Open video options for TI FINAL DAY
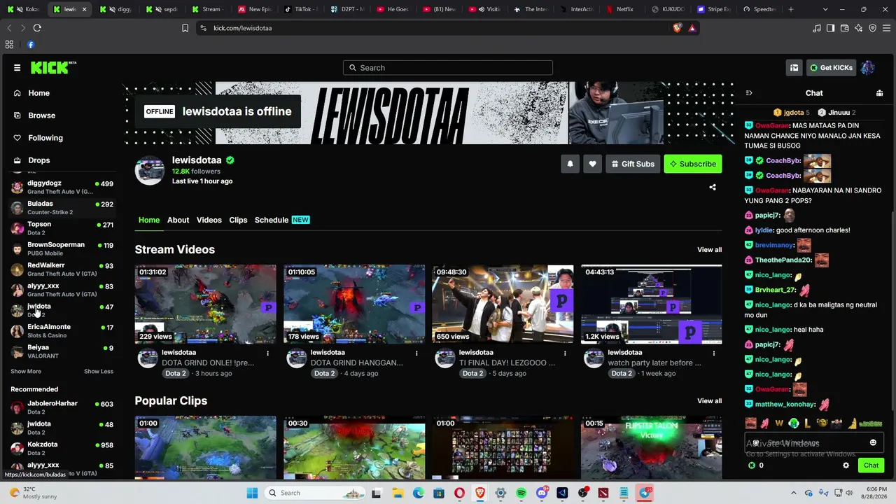The height and width of the screenshot is (504, 896). 565,353
